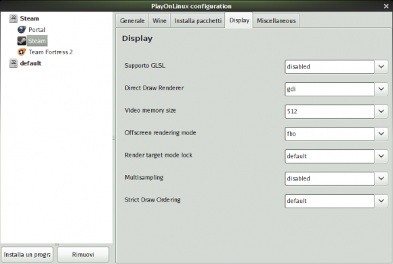Expand the Offscreen rendering mode dropdown arrow
The image size is (393, 264).
point(381,134)
